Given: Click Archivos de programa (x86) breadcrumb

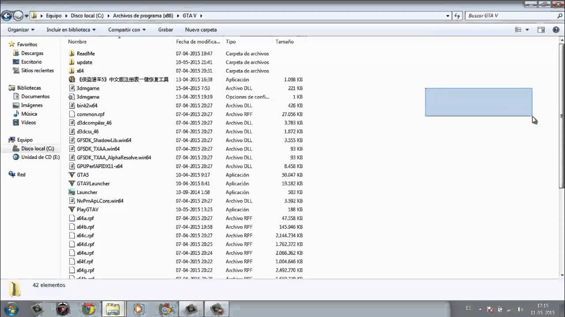Looking at the screenshot, I should 143,15.
